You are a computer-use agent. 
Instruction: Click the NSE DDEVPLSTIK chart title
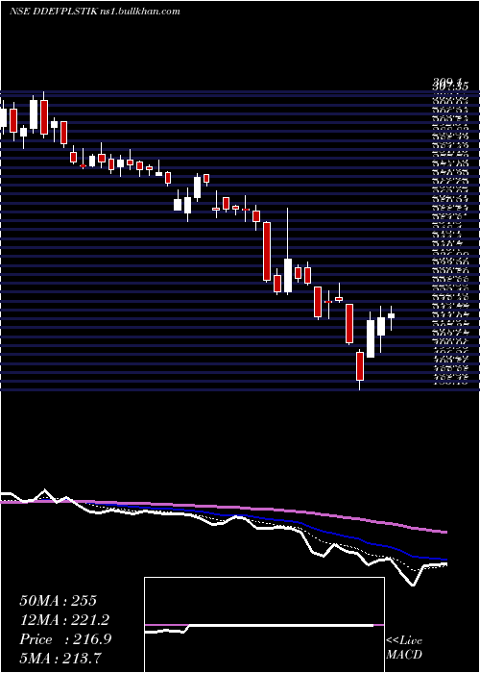point(94,12)
